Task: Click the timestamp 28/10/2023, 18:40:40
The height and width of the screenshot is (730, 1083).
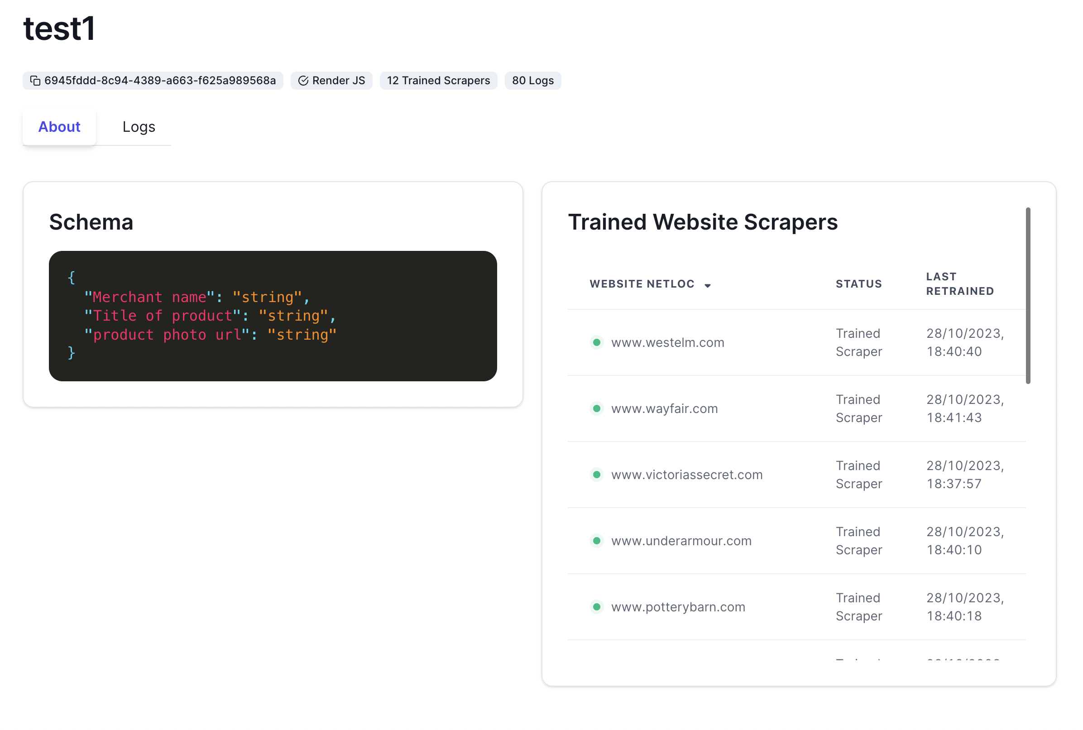Action: pyautogui.click(x=965, y=342)
